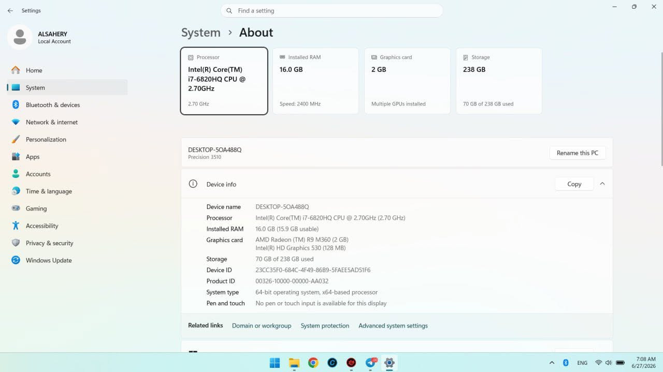Click the Time & language globe icon

coord(16,191)
